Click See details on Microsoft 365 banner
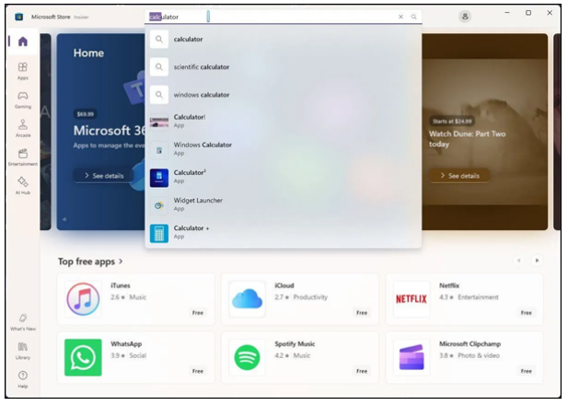 (104, 176)
